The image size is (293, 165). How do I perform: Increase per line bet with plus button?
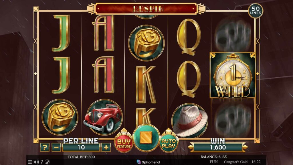pyautogui.click(x=106, y=148)
